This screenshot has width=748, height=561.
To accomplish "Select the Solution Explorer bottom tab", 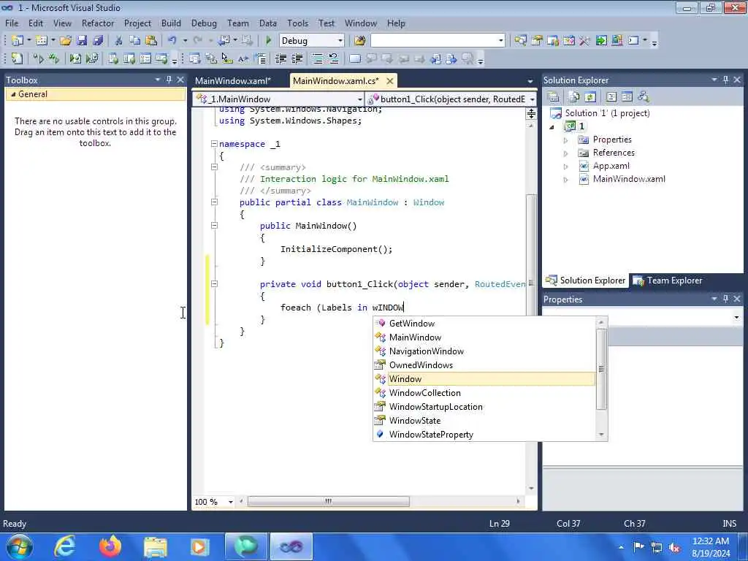I will [x=586, y=280].
